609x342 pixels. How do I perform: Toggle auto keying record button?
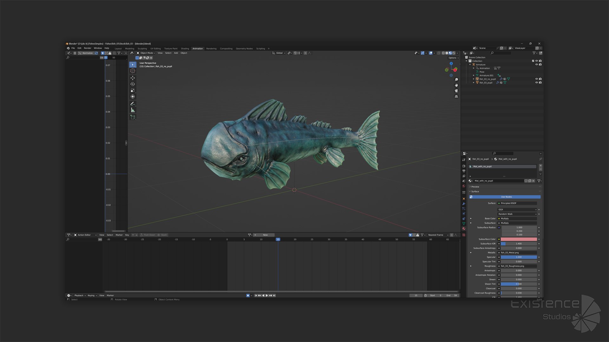[248, 295]
